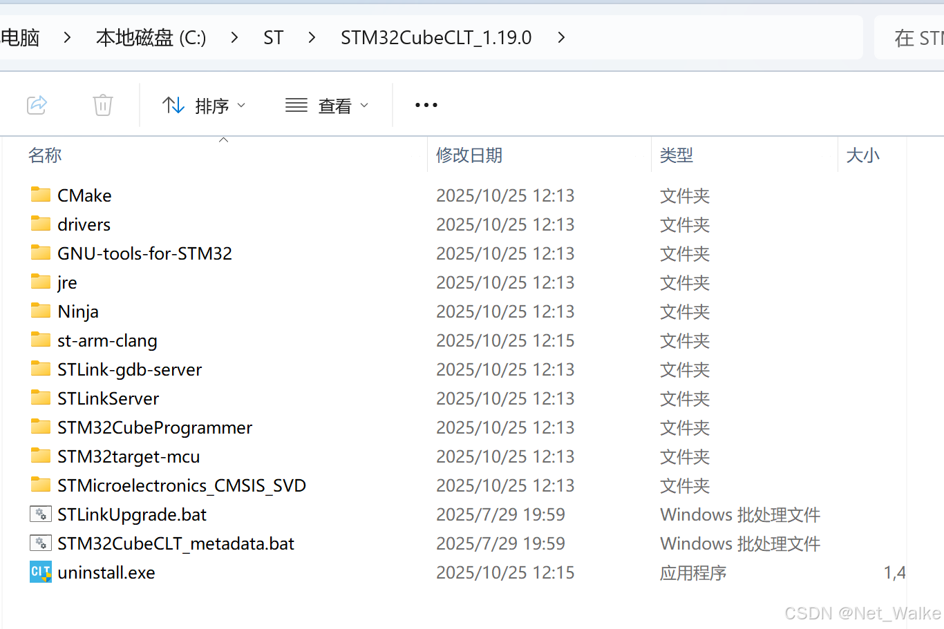The height and width of the screenshot is (629, 944).
Task: Sort by the 大小 column header
Action: pos(862,155)
